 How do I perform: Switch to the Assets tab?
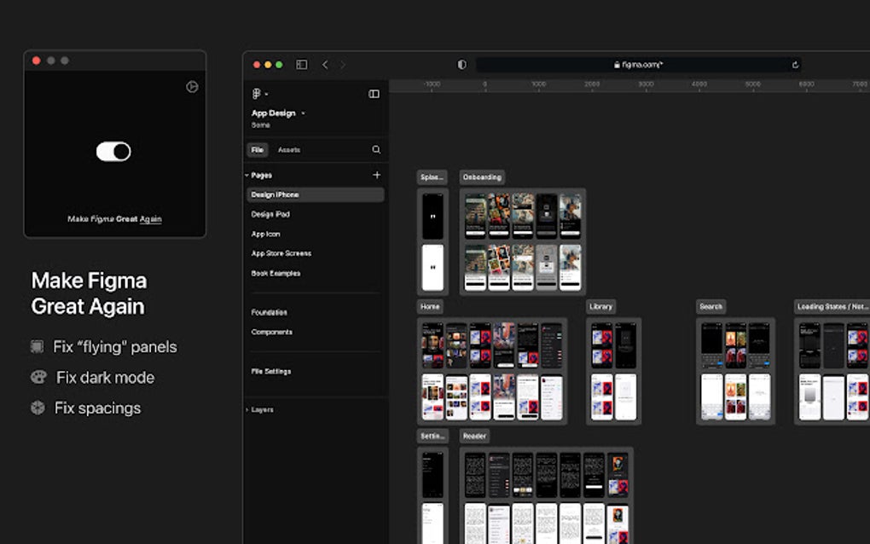click(289, 149)
